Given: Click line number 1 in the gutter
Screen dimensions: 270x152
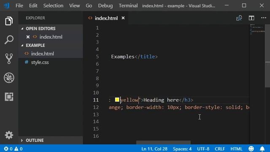Looking at the screenshot, I should pyautogui.click(x=97, y=28).
